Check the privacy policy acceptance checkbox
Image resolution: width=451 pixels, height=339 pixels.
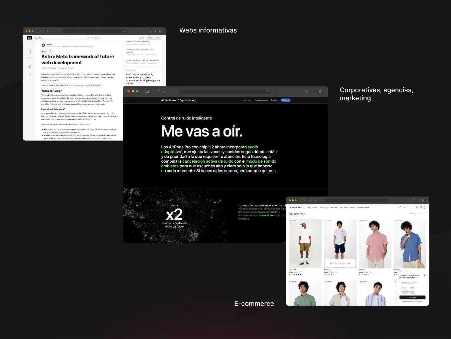click(400, 291)
